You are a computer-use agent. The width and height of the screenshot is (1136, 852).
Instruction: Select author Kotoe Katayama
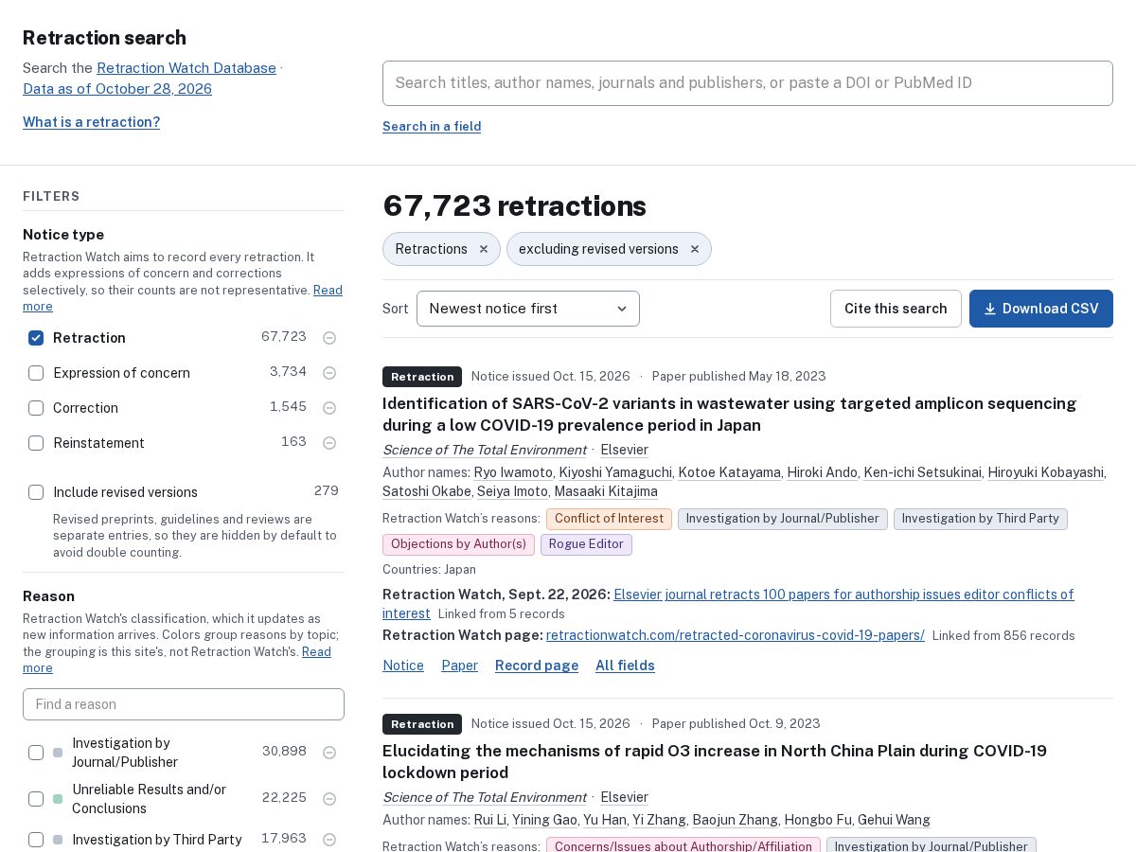click(x=729, y=472)
